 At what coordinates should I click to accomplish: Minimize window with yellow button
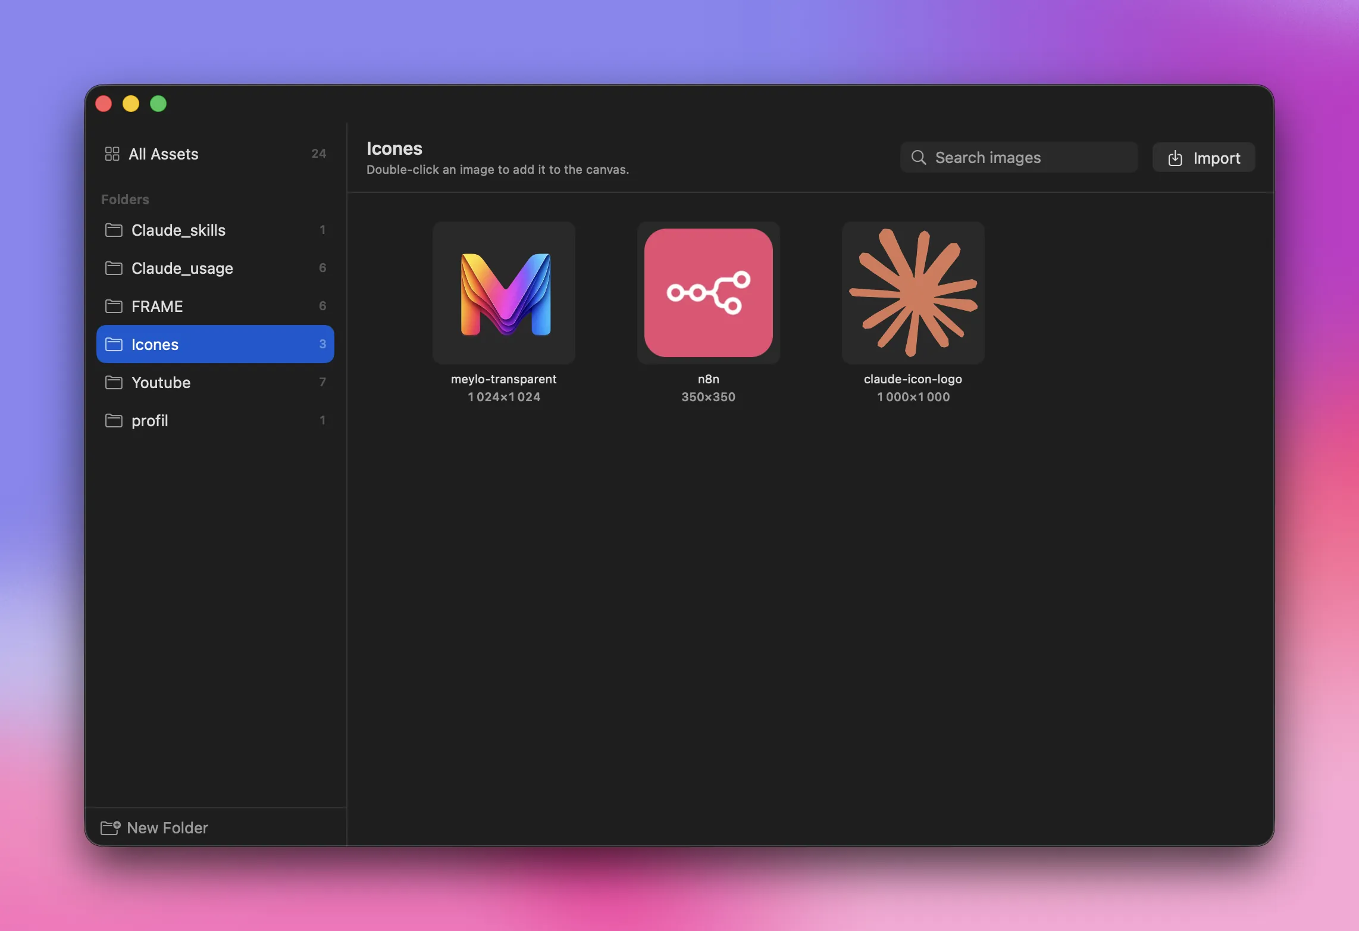click(131, 104)
